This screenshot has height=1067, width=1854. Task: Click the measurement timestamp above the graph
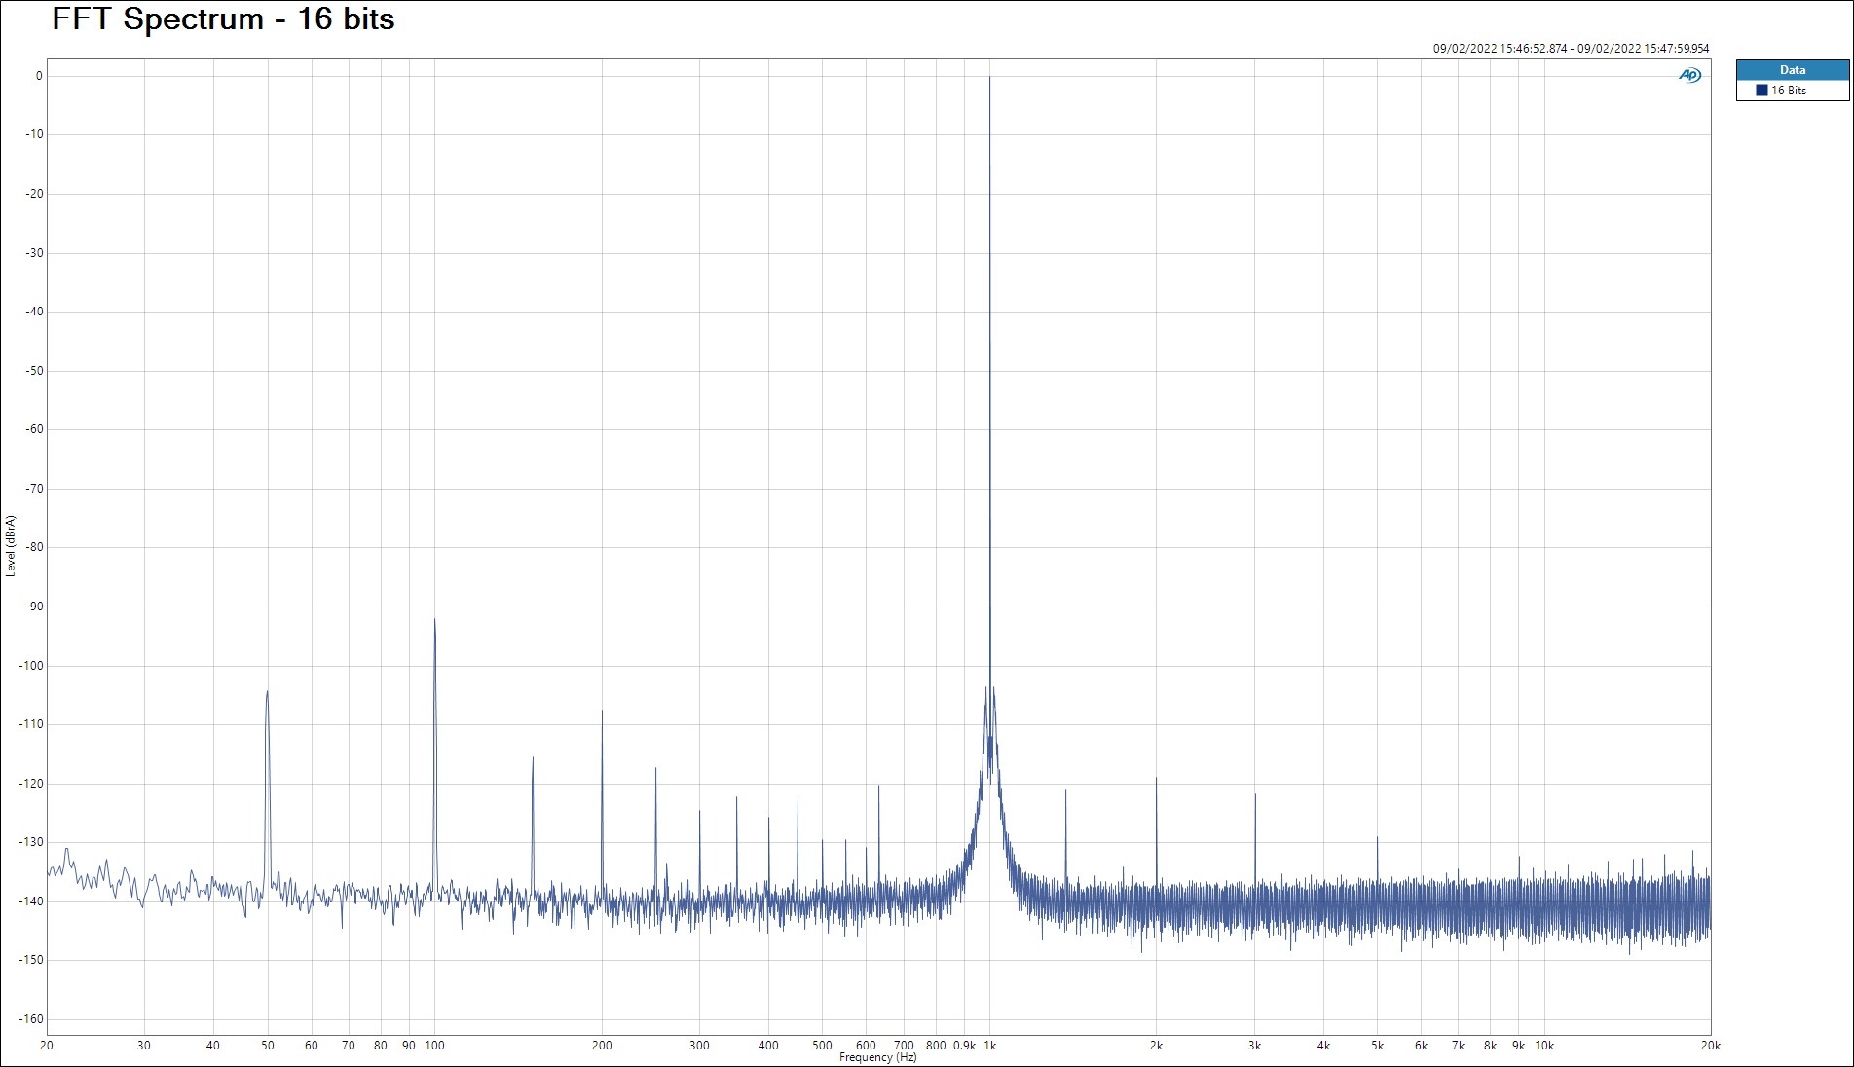(x=1570, y=48)
